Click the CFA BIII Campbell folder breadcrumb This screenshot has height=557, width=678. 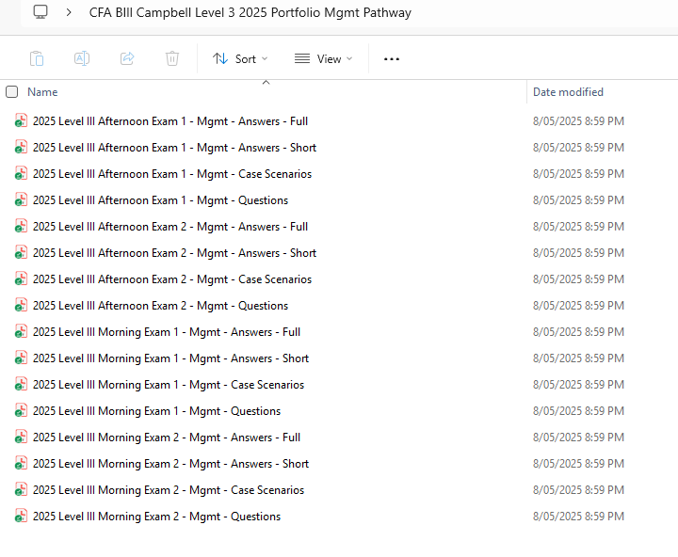(250, 13)
